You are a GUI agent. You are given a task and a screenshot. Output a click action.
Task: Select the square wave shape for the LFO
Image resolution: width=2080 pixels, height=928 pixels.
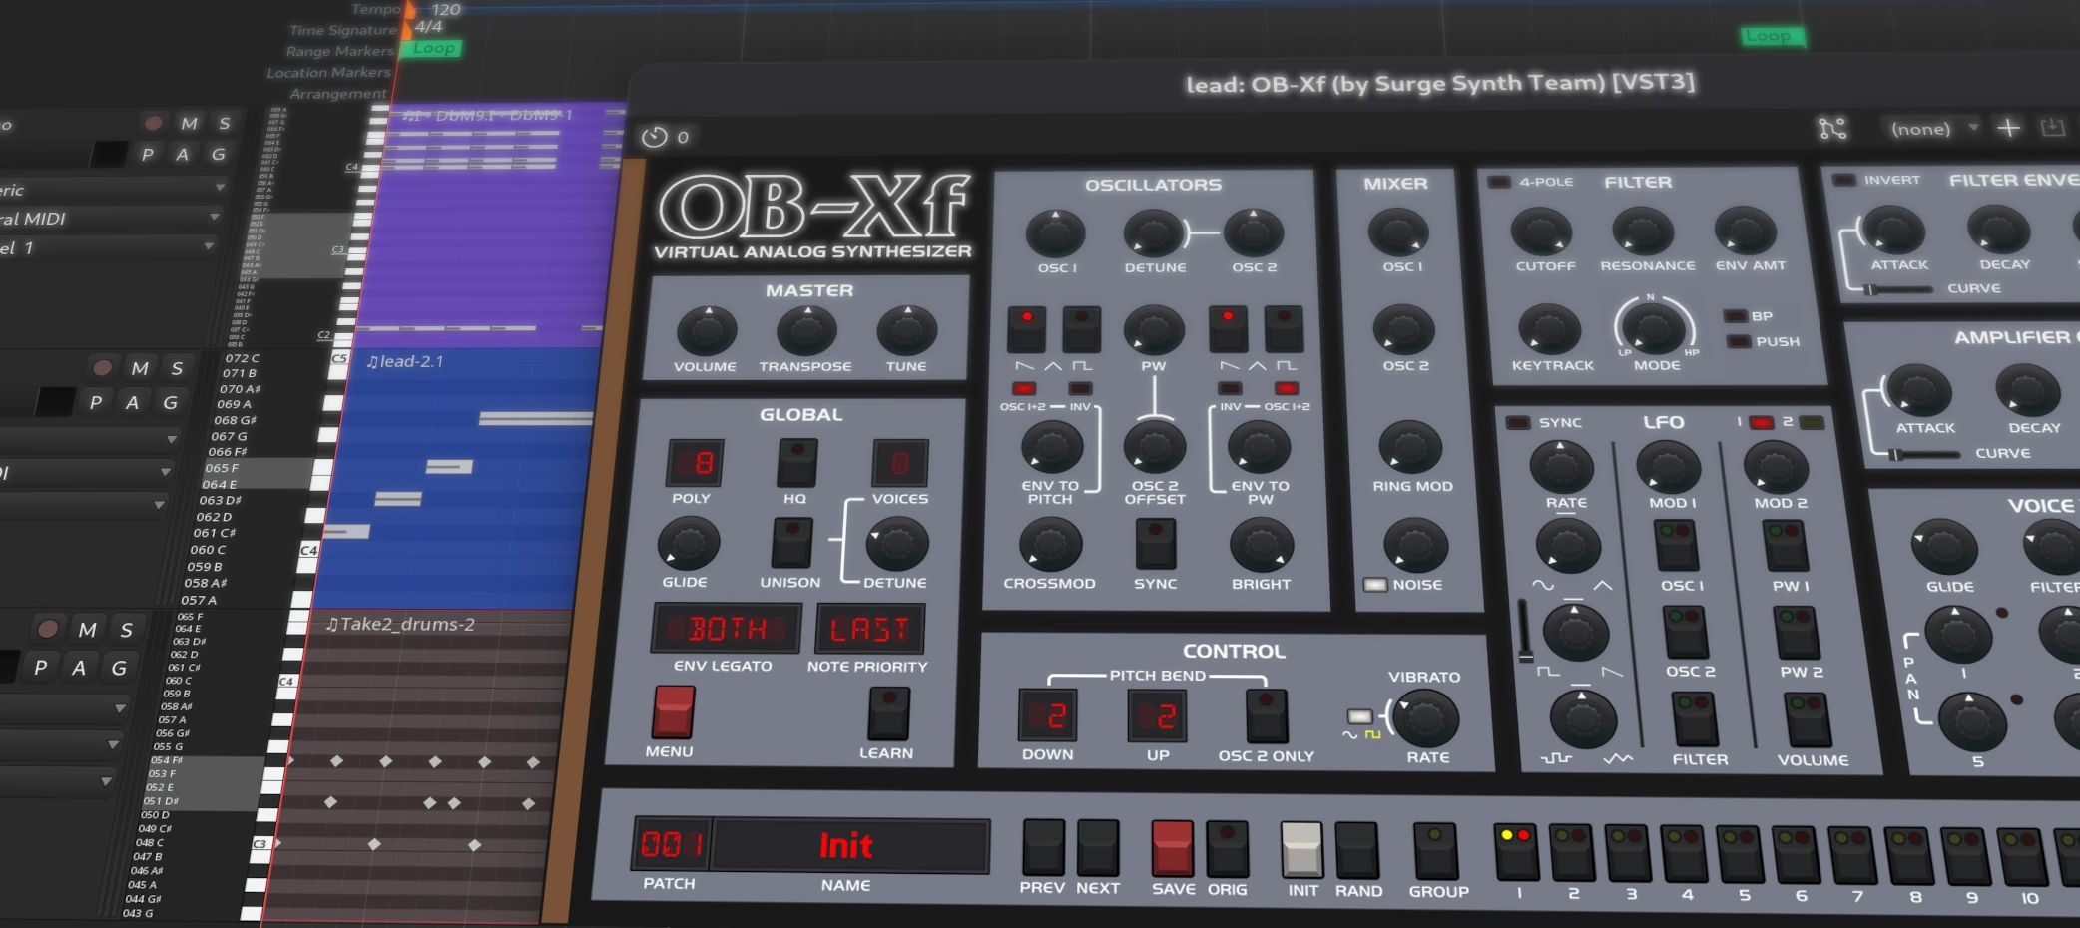(x=1549, y=671)
